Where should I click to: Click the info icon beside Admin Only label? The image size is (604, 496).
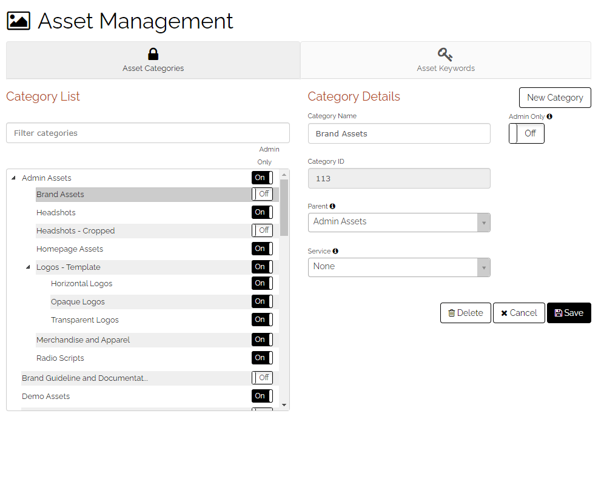pos(549,116)
